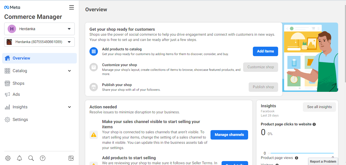Click the Shops storefront icon

pos(8,83)
